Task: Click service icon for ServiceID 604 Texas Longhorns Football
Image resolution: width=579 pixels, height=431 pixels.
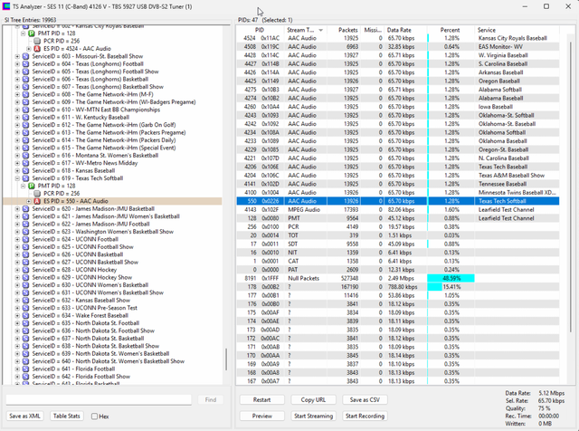Action: pyautogui.click(x=25, y=64)
